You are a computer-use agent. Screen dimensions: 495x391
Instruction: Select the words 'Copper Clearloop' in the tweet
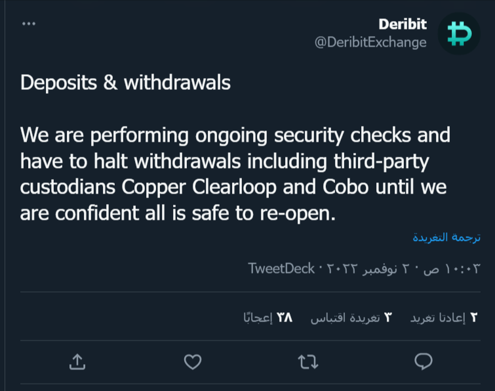199,187
